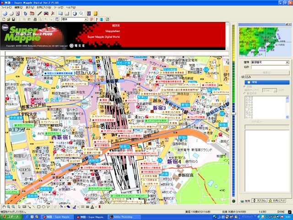Click the gray globe icon in the top toolbar
This screenshot has height=220, width=293.
pyautogui.click(x=11, y=13)
